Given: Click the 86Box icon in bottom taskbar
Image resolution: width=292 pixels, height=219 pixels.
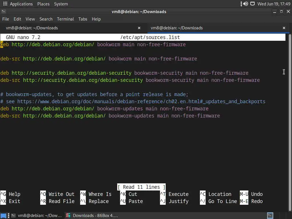Looking at the screenshot, I should 68,216.
